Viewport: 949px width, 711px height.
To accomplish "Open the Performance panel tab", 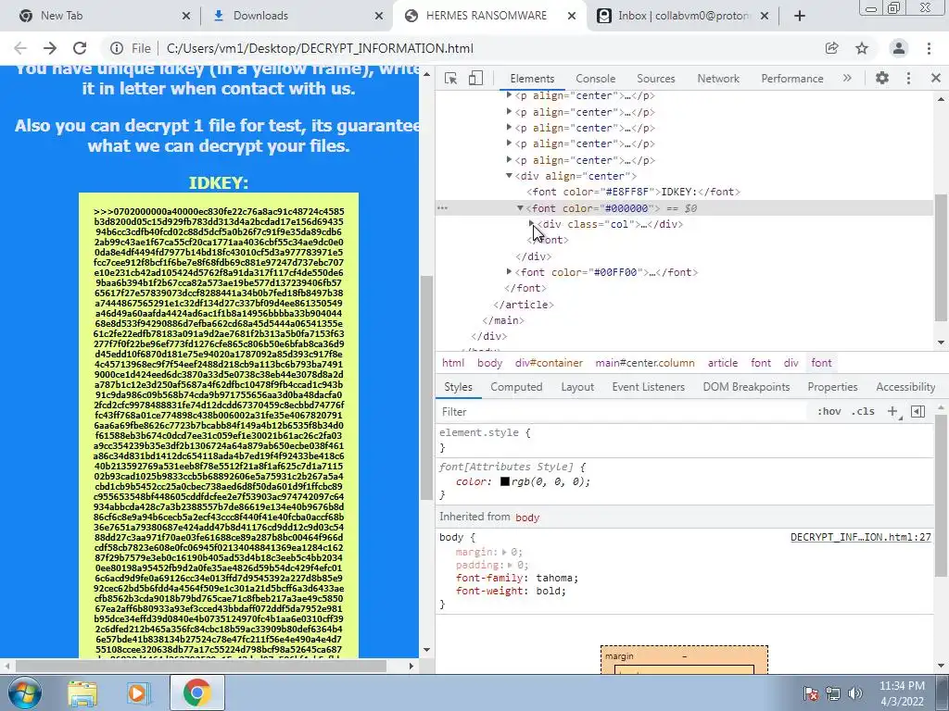I will (x=791, y=79).
